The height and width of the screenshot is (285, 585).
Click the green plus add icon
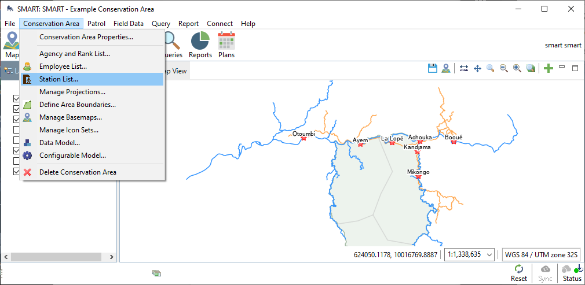pyautogui.click(x=549, y=68)
